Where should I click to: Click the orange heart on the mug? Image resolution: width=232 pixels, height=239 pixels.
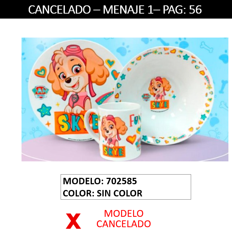pos(131,140)
